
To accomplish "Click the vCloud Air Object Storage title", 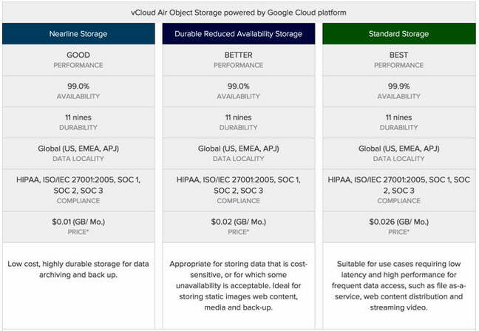I will click(x=239, y=13).
